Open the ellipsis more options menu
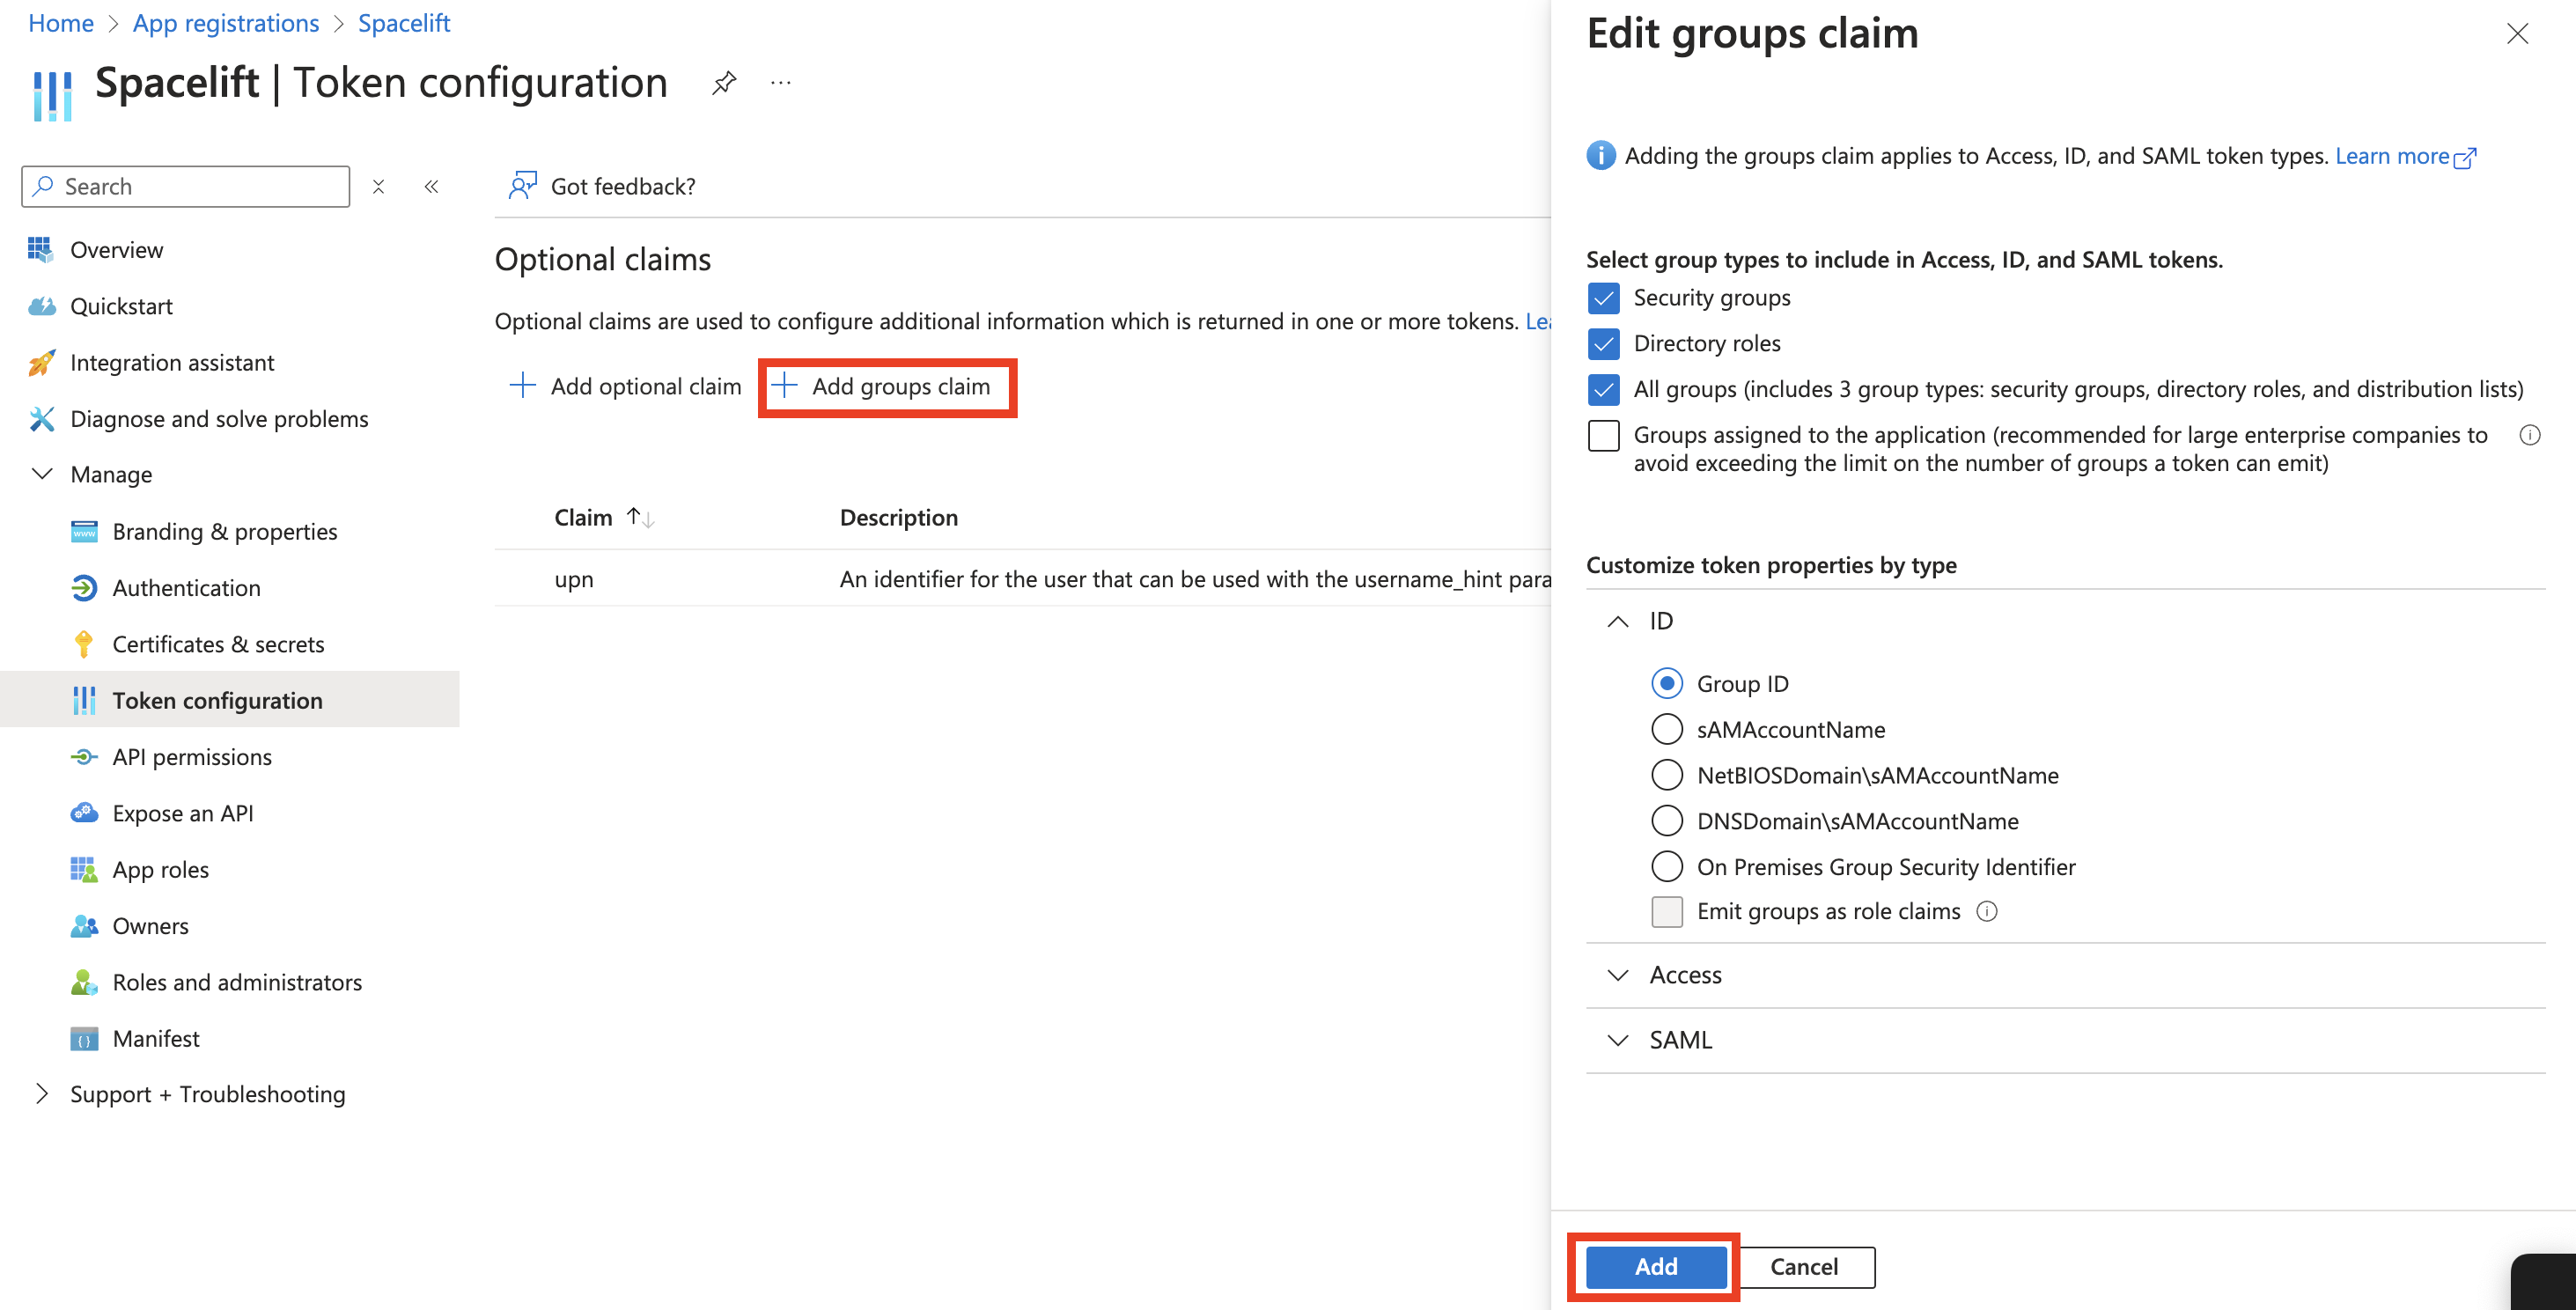Viewport: 2576px width, 1310px height. pyautogui.click(x=781, y=83)
